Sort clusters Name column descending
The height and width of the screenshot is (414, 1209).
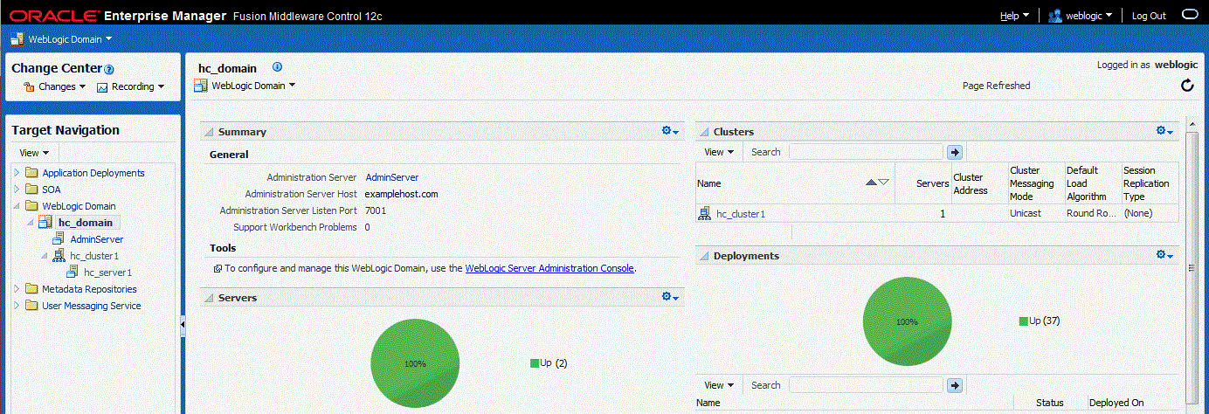pos(883,183)
